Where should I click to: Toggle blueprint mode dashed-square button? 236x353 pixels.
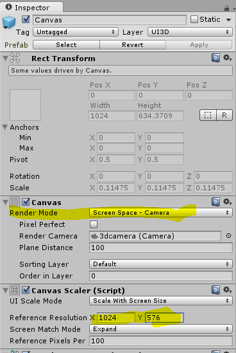(x=208, y=115)
